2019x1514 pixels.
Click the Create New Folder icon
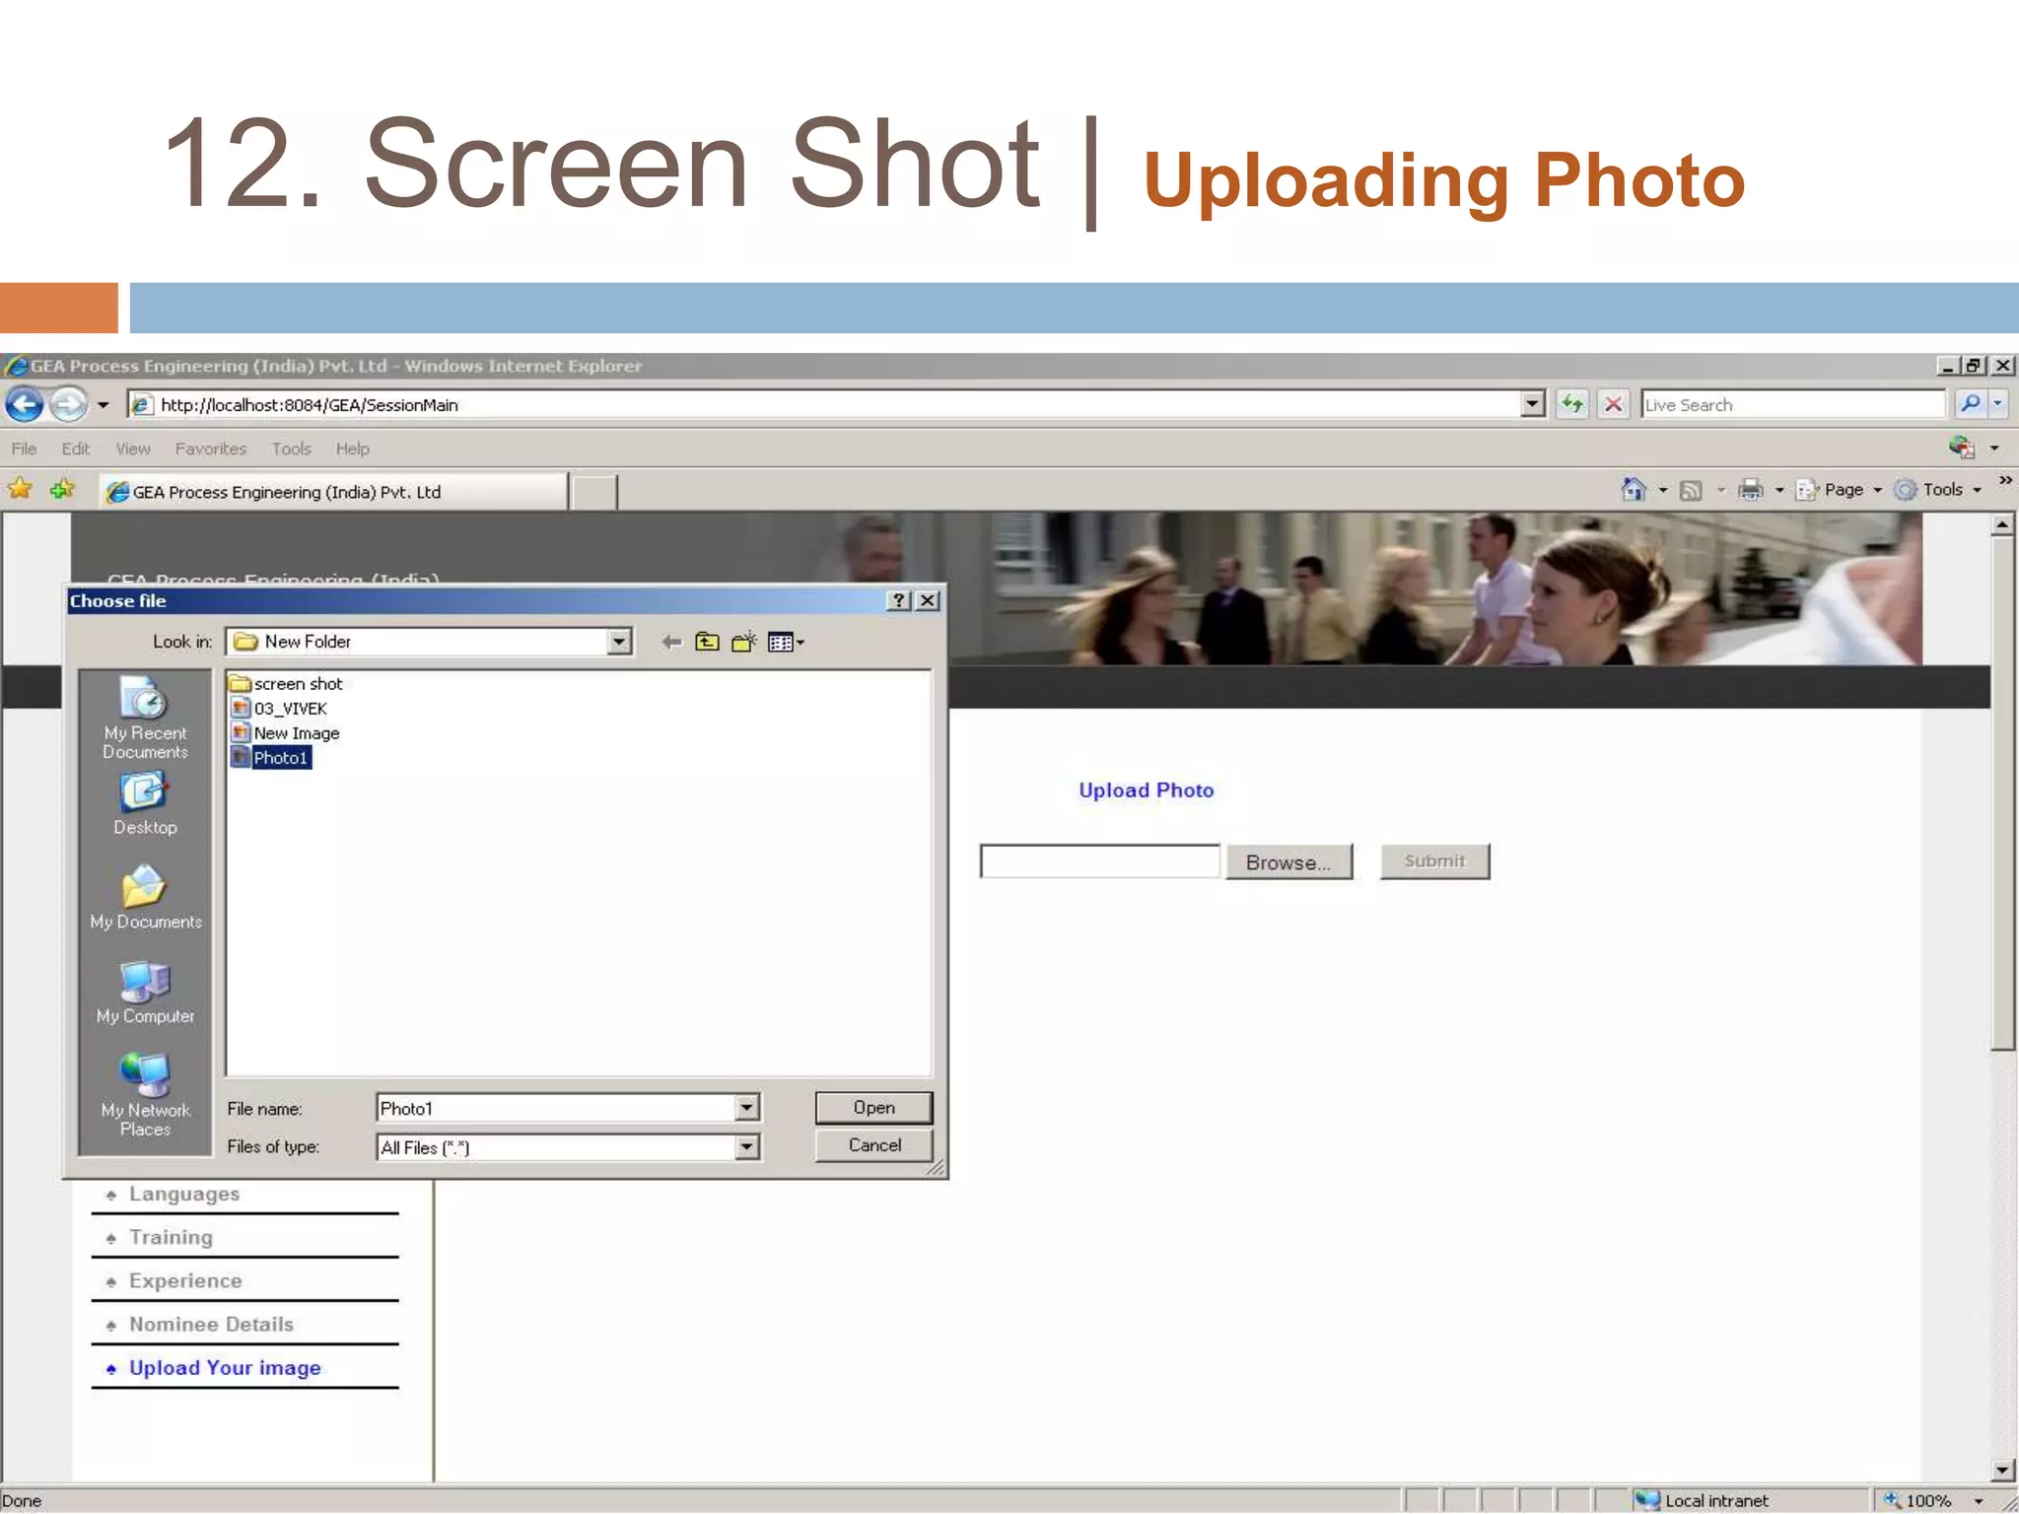tap(744, 643)
